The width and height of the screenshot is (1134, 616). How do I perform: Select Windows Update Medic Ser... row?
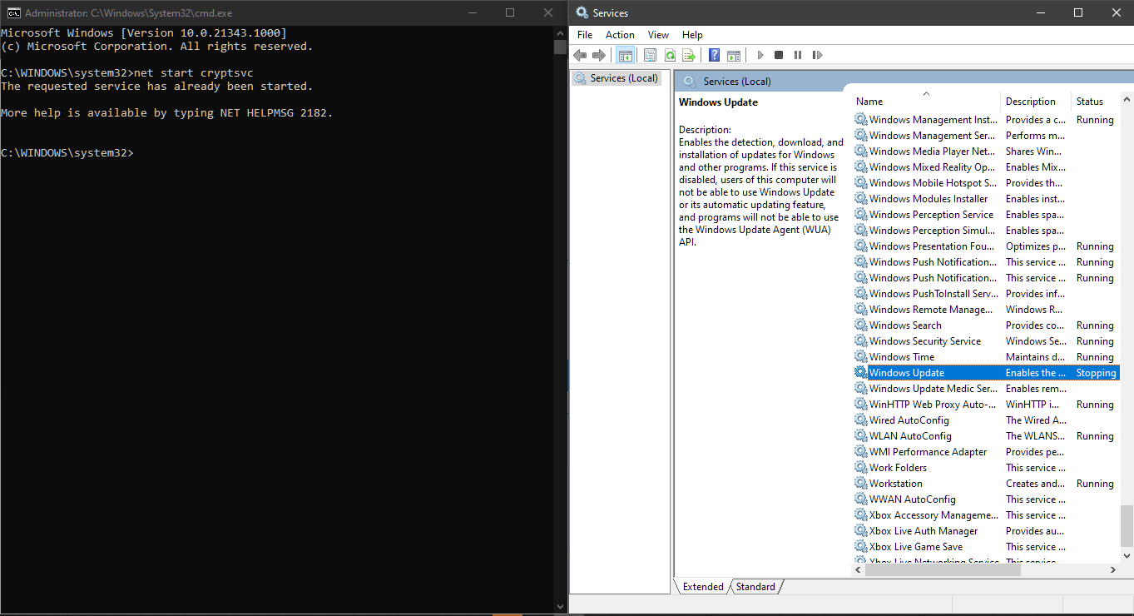click(x=986, y=389)
